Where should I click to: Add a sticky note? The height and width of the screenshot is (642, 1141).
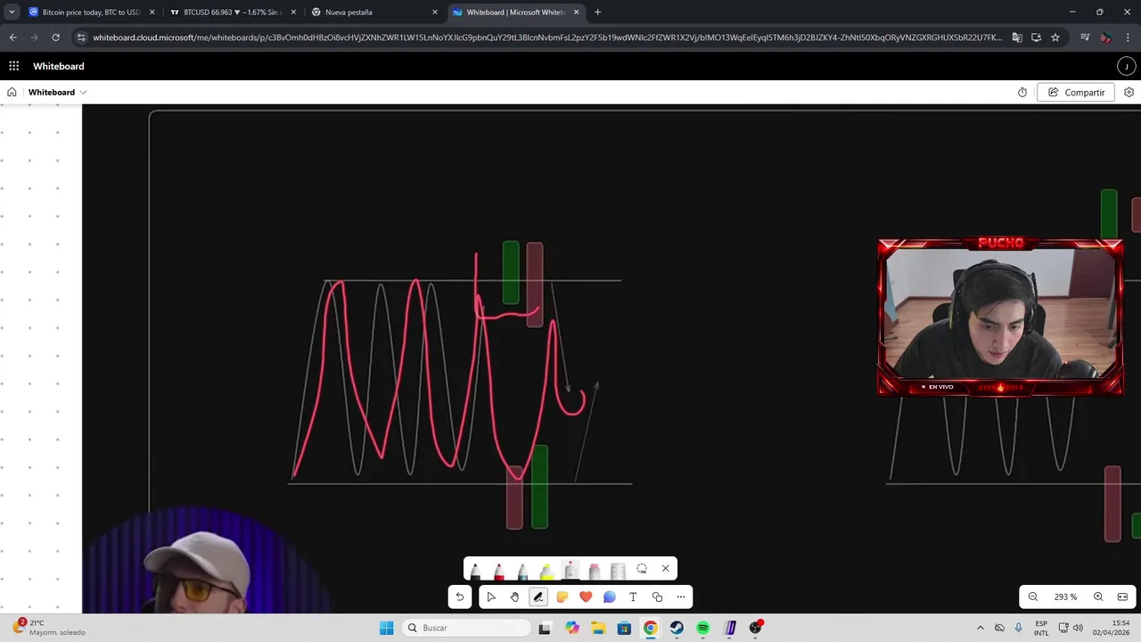(562, 597)
